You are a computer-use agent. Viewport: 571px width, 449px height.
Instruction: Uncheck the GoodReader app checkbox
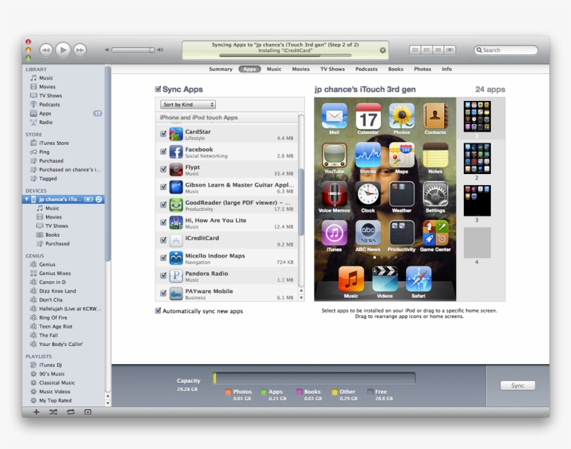[164, 205]
